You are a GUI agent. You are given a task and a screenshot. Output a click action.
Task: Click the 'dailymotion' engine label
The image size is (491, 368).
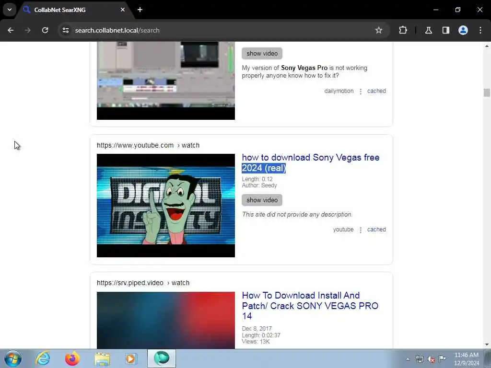(x=339, y=91)
